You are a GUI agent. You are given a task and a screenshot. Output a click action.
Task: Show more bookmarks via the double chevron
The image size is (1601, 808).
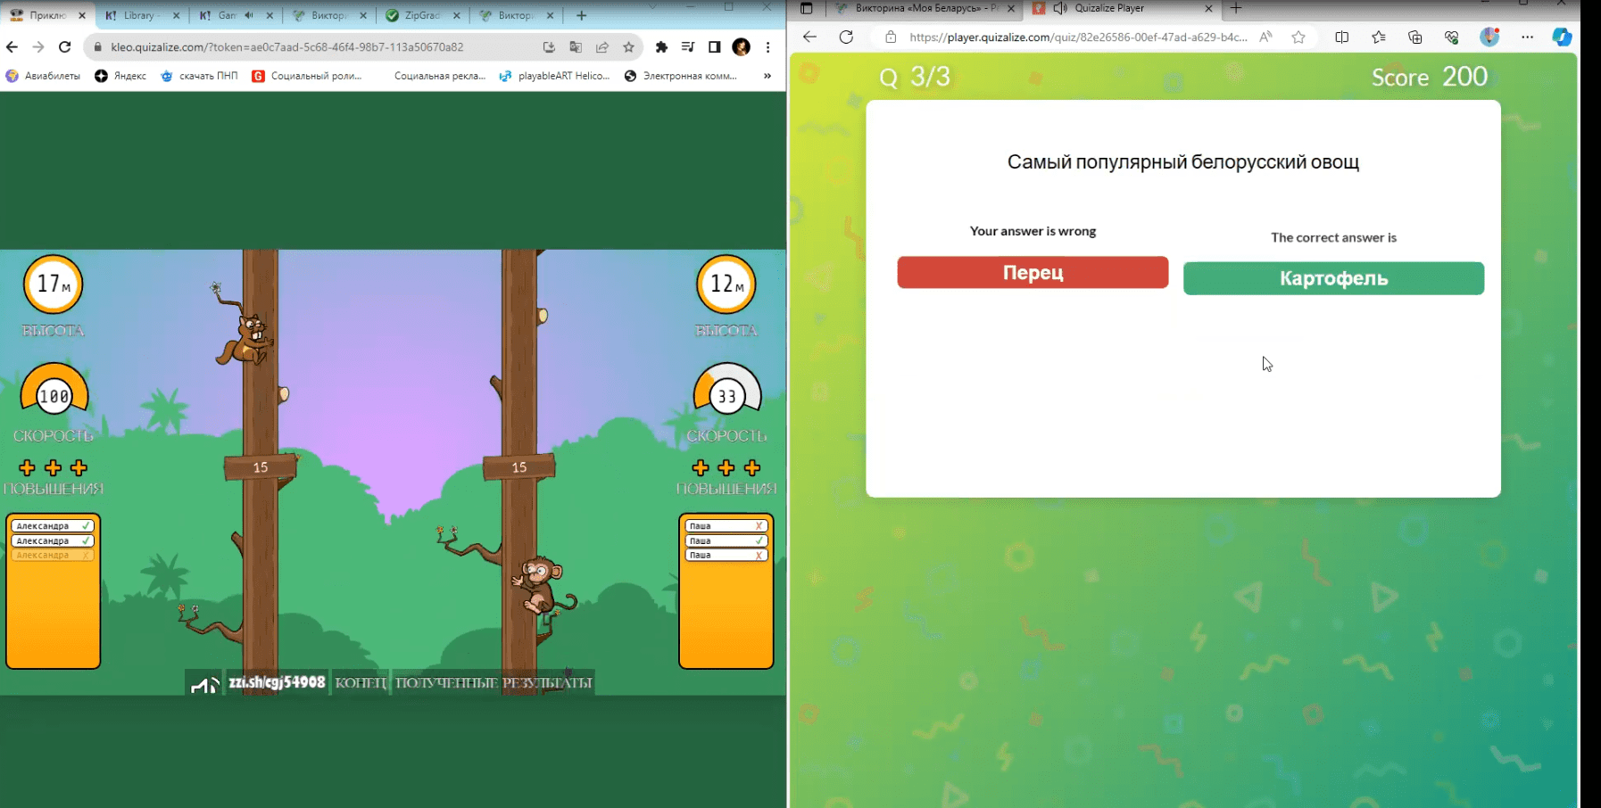pos(767,76)
